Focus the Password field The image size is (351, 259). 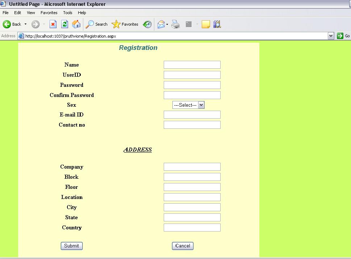[192, 85]
